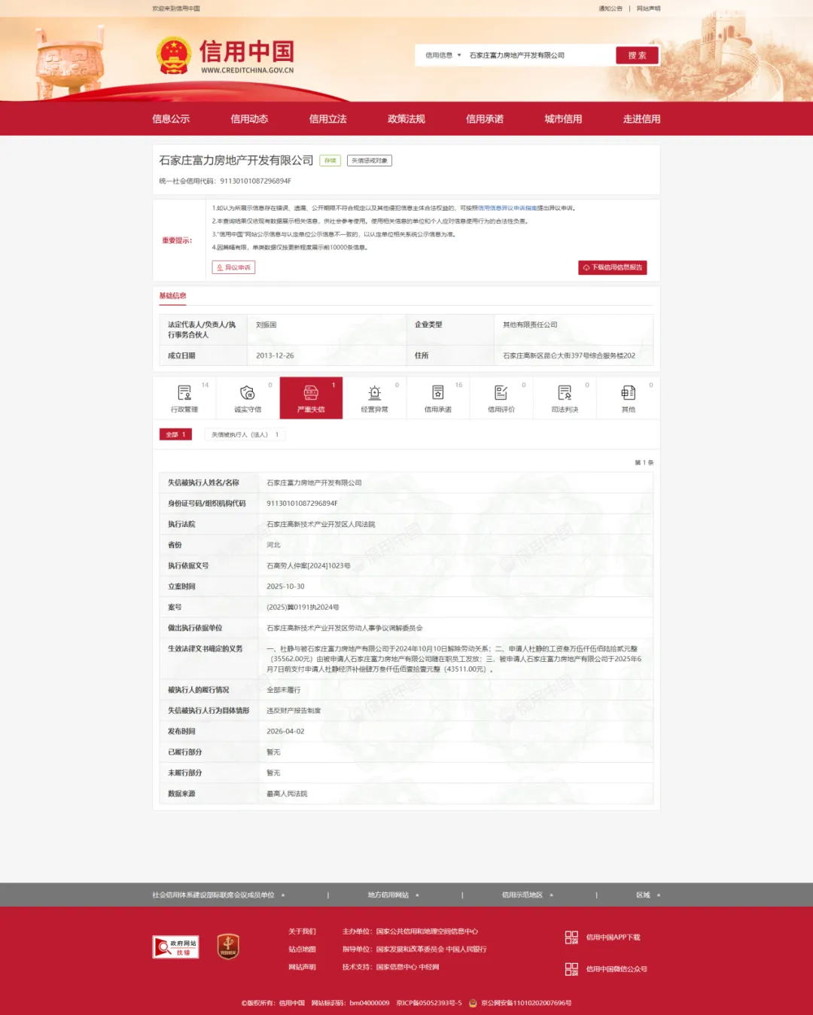813x1015 pixels.
Task: Expand the 区域 footer list
Action: click(647, 895)
